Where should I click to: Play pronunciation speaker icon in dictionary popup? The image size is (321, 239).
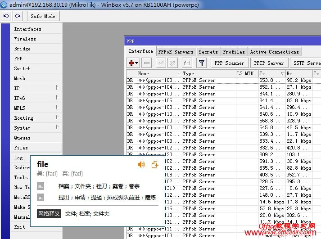coord(141,164)
